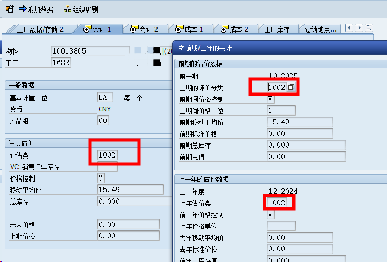Select the 会计 1 tab
The width and height of the screenshot is (387, 262).
pyautogui.click(x=98, y=29)
